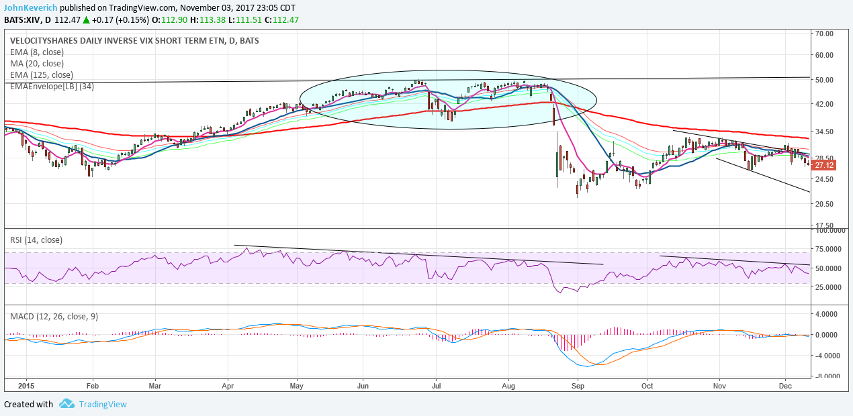Click the Mar label on time axis
This screenshot has width=853, height=416.
click(x=155, y=386)
